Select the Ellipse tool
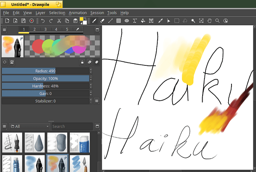Screen dimensions: 256x172 click(127, 21)
